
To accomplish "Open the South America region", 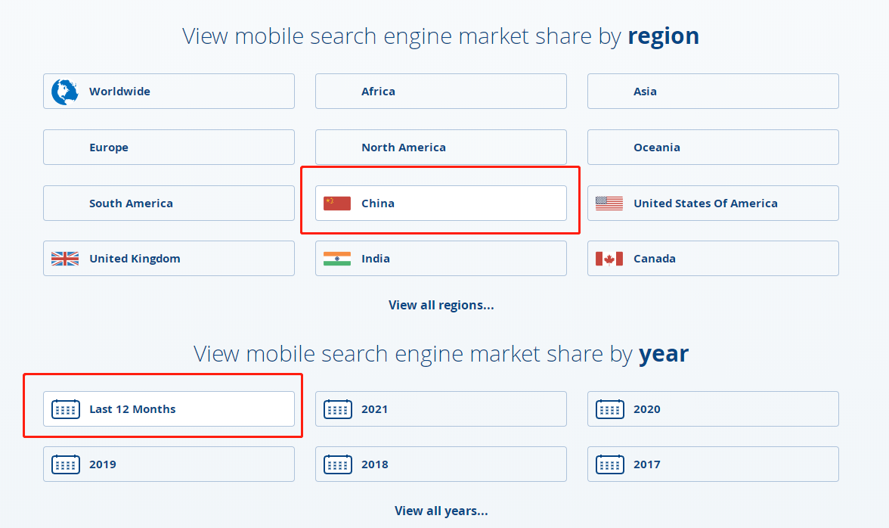I will tap(169, 203).
